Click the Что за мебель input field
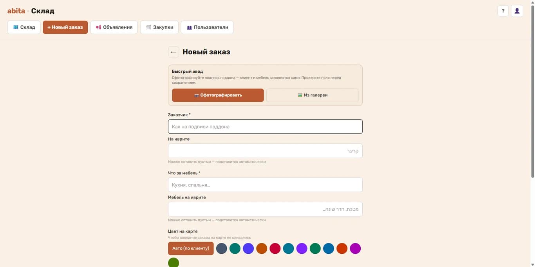 pos(265,185)
